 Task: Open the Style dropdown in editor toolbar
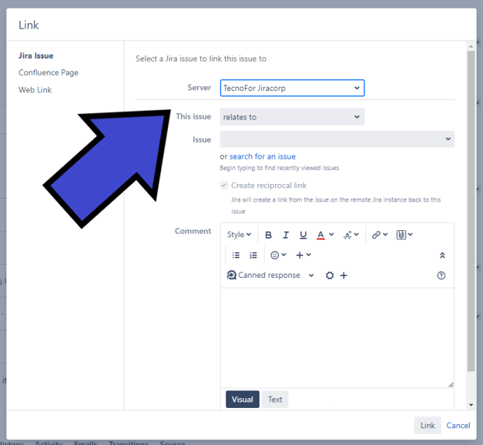[x=239, y=235]
